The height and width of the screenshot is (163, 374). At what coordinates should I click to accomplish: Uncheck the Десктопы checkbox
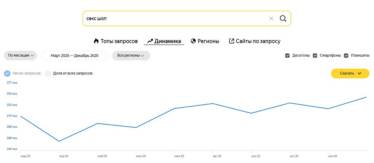tap(287, 56)
